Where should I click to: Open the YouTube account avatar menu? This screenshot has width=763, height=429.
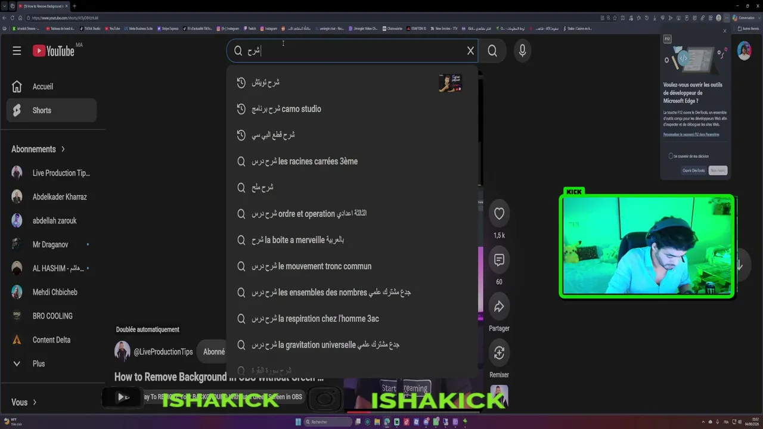[x=744, y=51]
